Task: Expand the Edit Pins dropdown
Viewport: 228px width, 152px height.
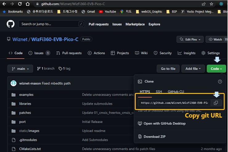Action: click(190, 39)
